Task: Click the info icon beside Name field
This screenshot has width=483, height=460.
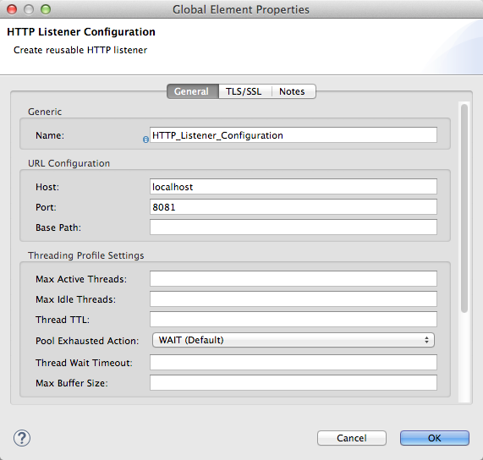Action: coord(145,140)
